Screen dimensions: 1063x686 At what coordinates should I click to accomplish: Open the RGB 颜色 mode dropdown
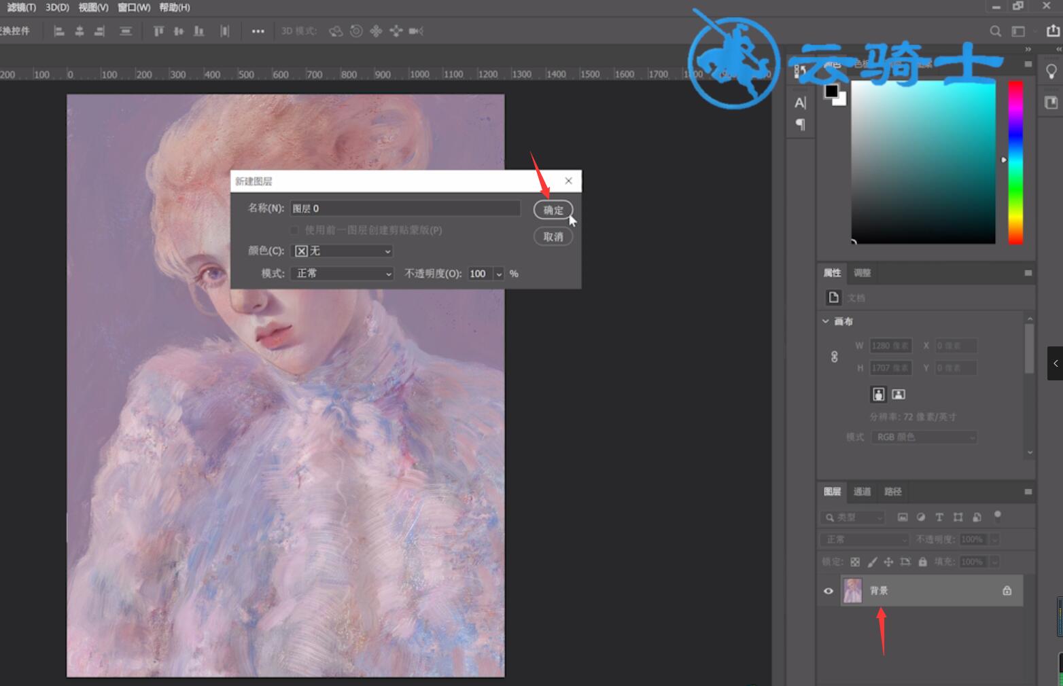(924, 437)
